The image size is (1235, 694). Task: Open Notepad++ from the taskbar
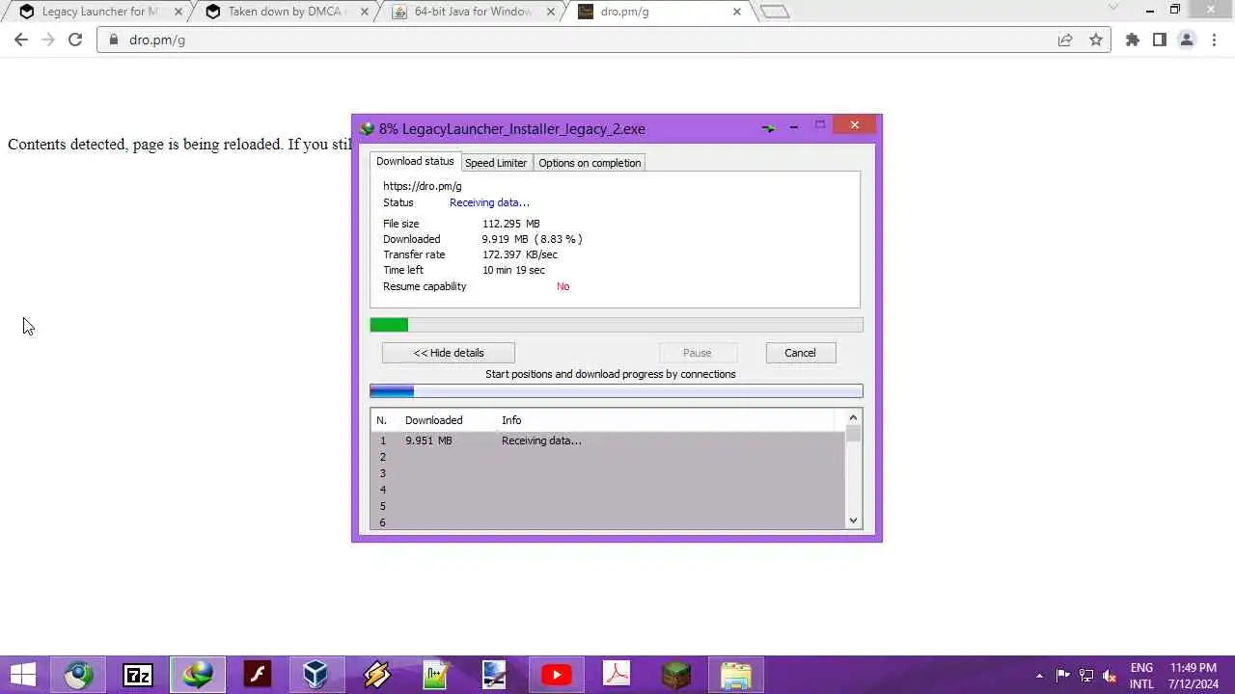[436, 675]
